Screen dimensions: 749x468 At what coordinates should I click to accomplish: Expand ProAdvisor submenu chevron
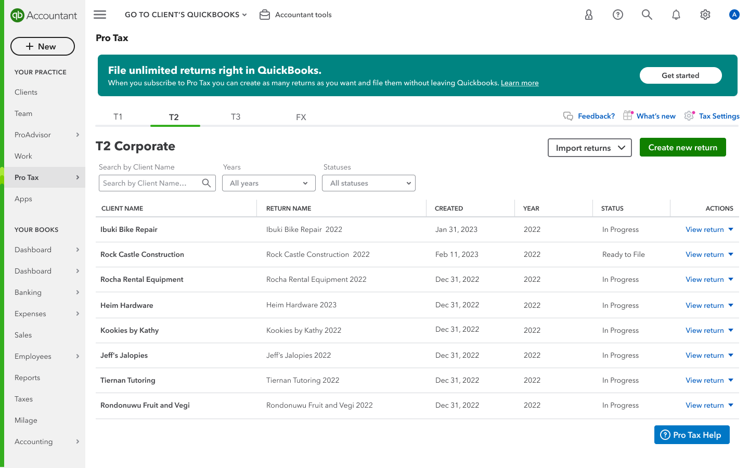coord(78,135)
